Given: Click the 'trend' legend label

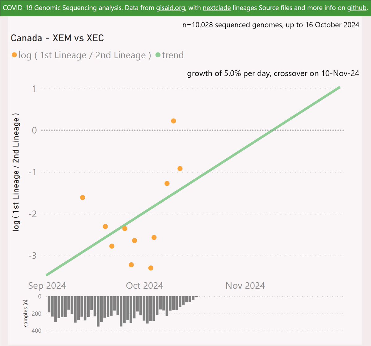Looking at the screenshot, I should pyautogui.click(x=173, y=55).
